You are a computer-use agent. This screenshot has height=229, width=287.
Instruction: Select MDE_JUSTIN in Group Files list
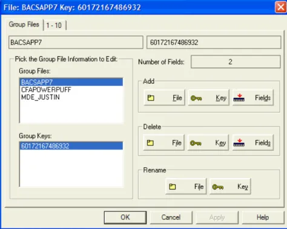point(71,97)
